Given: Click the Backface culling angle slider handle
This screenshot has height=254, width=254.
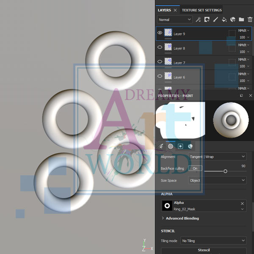Looking at the screenshot, I should (225, 171).
